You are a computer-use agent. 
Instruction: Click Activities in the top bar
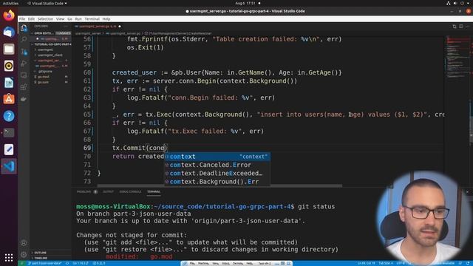click(10, 3)
